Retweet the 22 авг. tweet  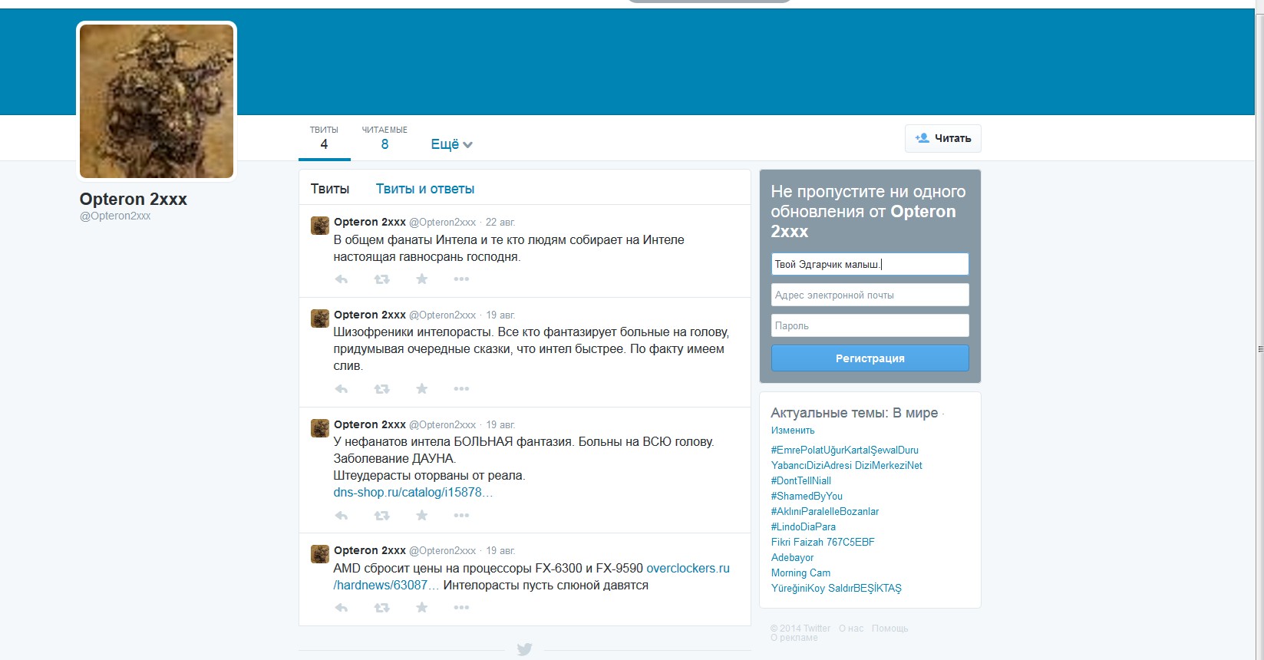[381, 279]
